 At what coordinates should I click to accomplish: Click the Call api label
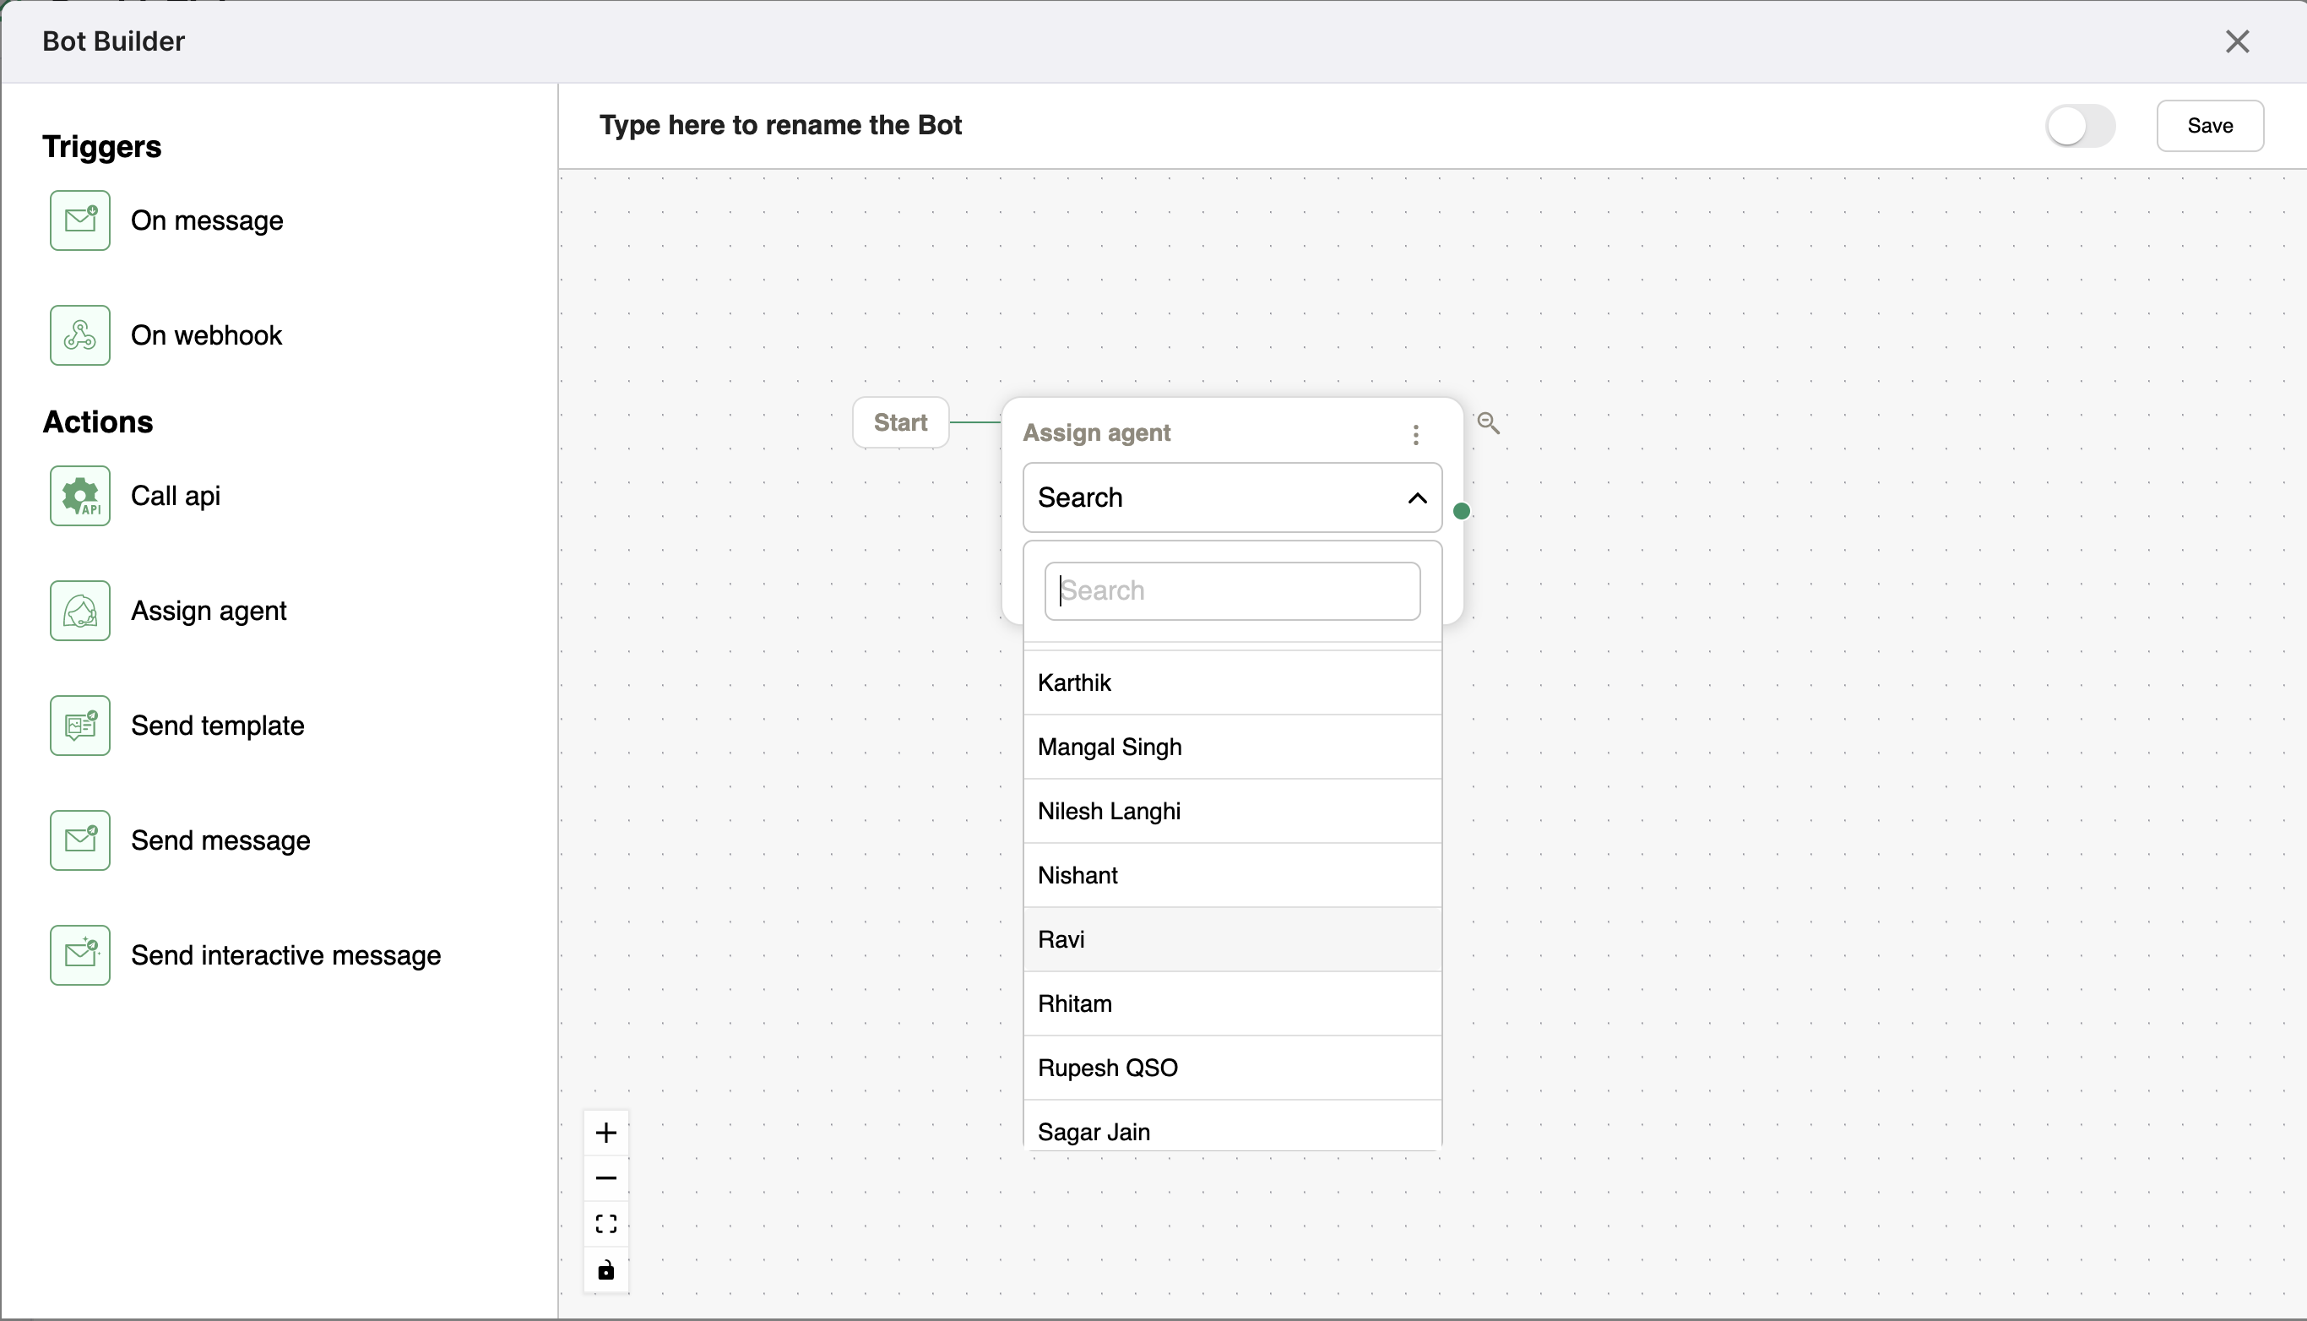(x=176, y=495)
